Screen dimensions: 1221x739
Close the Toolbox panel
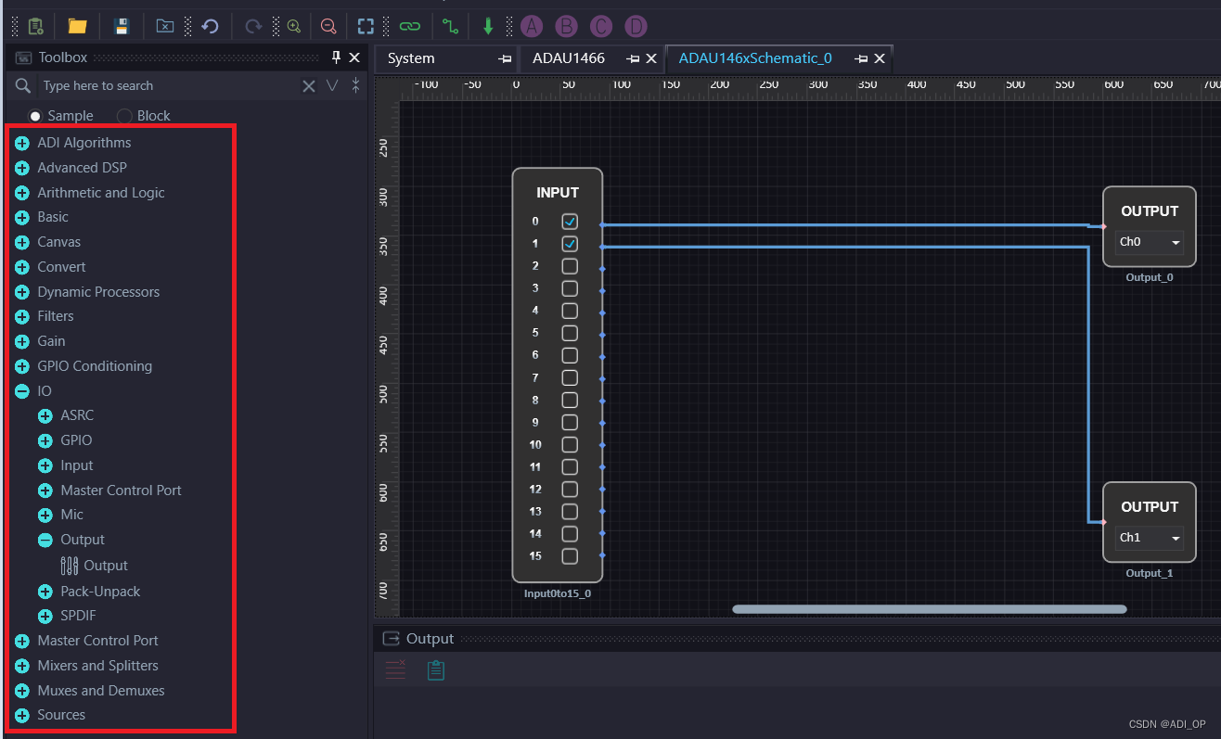[354, 57]
